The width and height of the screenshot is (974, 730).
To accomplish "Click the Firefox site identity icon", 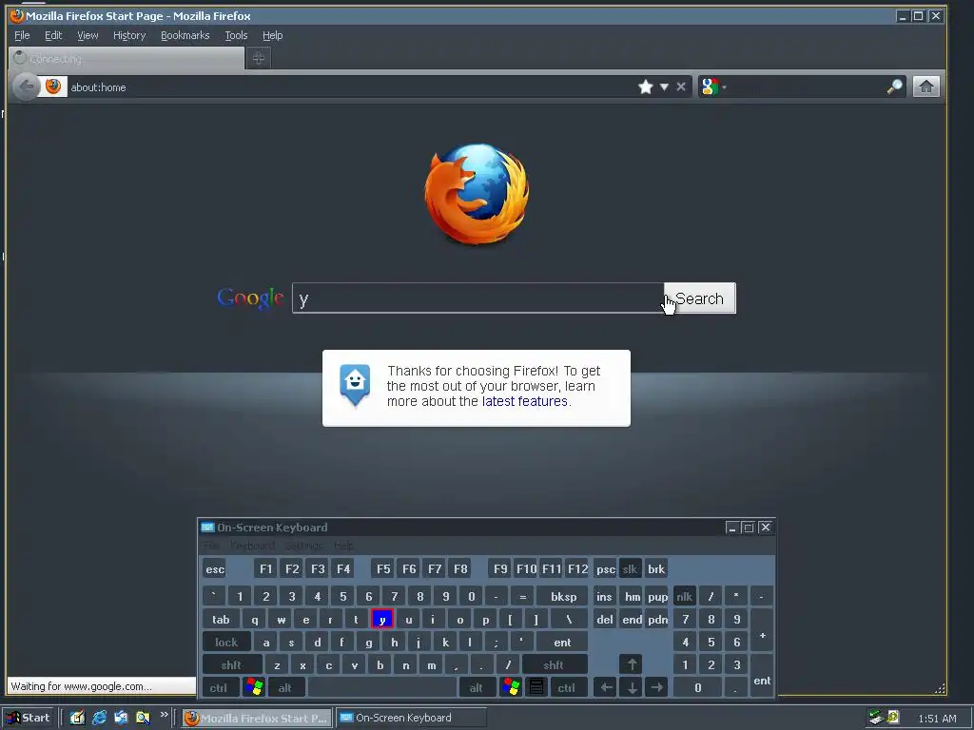I will point(53,86).
